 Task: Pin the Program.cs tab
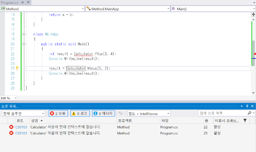tap(22, 2)
